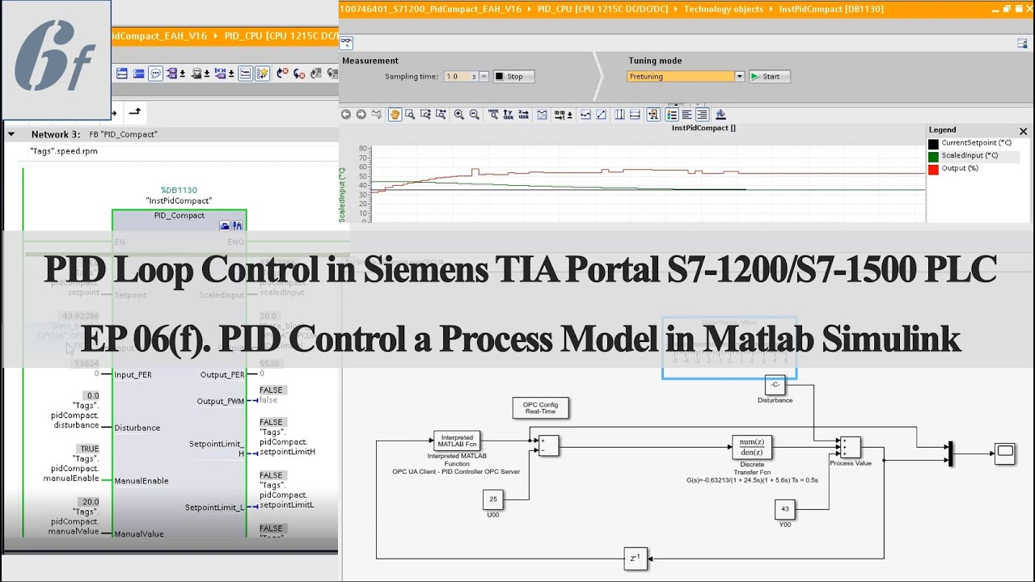This screenshot has height=582, width=1035.
Task: Select the U00 constant block showing 25
Action: pyautogui.click(x=493, y=500)
